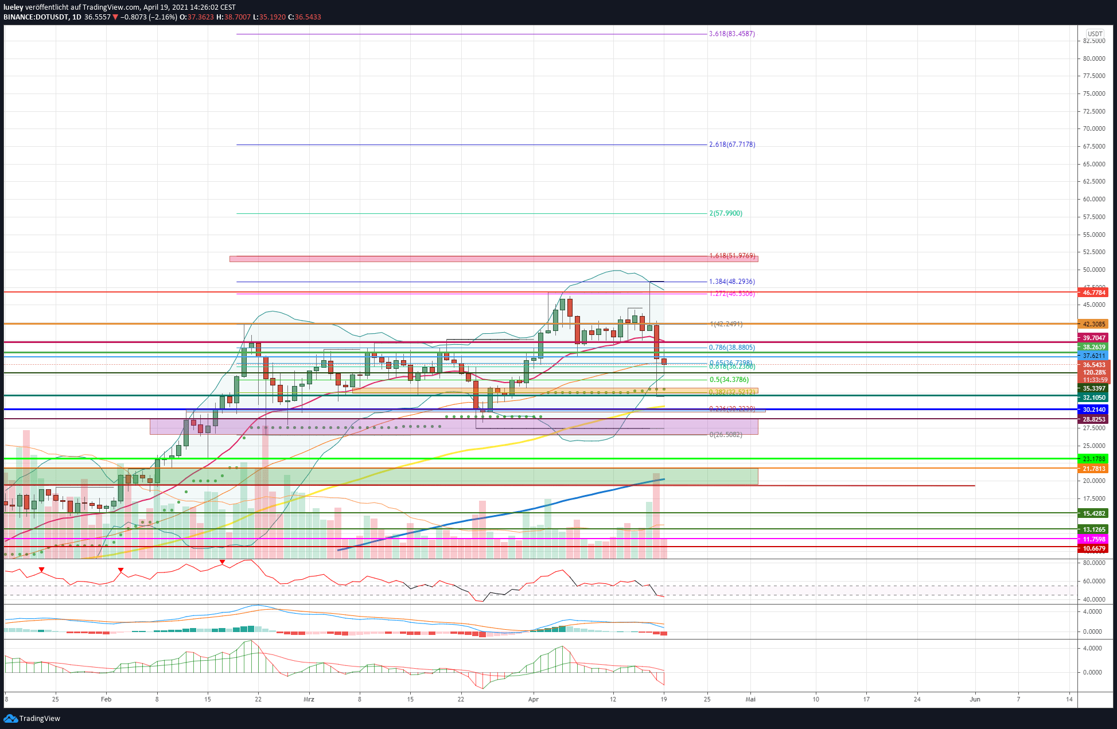The width and height of the screenshot is (1117, 729).
Task: Select the orange 21.7813 price tag
Action: [1094, 469]
